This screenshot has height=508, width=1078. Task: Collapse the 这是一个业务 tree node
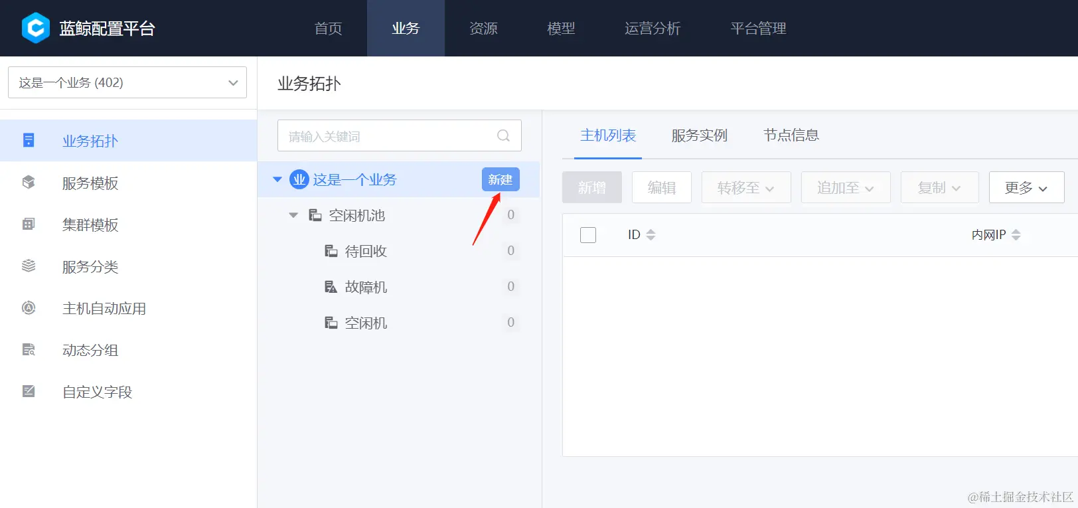coord(277,179)
